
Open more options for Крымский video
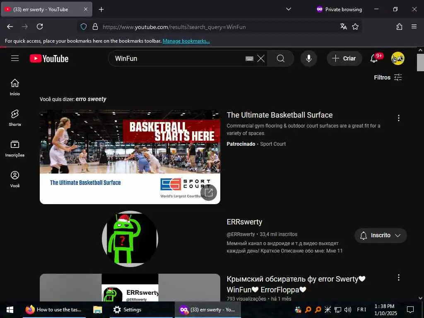click(x=399, y=277)
